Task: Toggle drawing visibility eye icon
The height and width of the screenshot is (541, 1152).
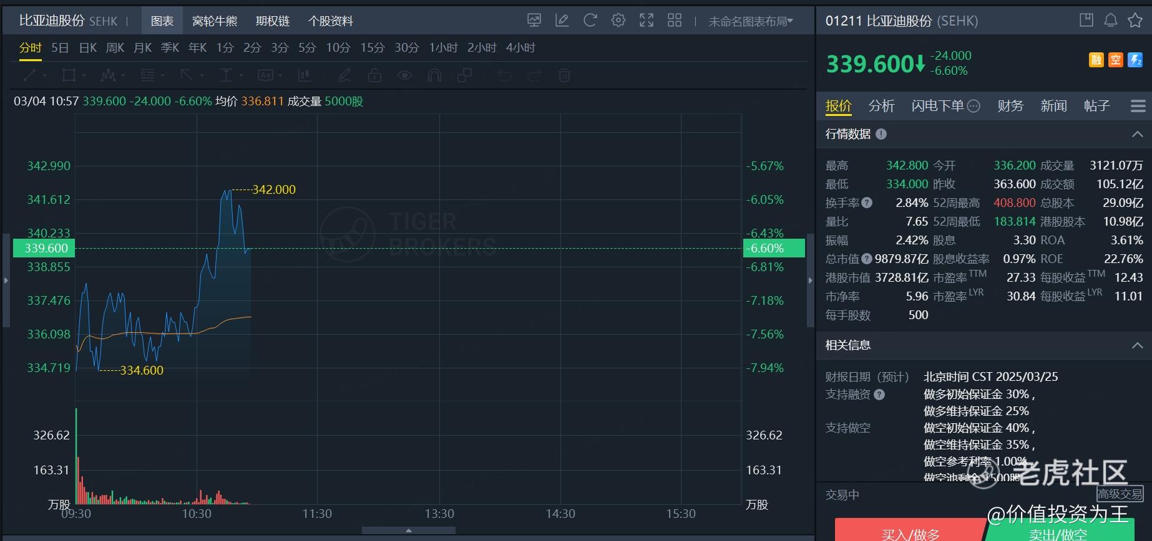Action: [x=404, y=75]
